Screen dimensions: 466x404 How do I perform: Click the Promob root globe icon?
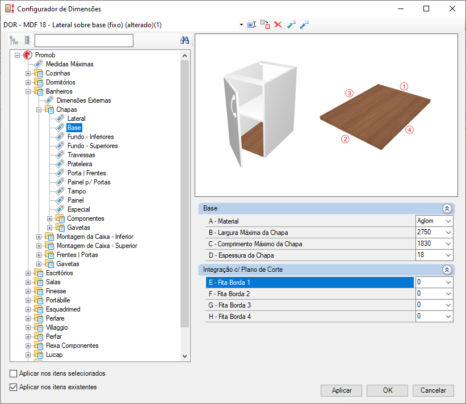click(x=28, y=55)
